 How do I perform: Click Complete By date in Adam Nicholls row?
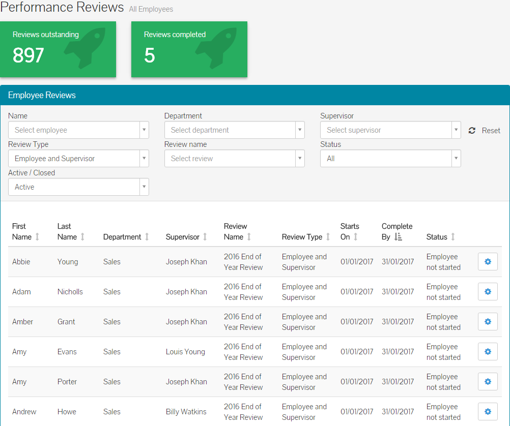tap(398, 291)
